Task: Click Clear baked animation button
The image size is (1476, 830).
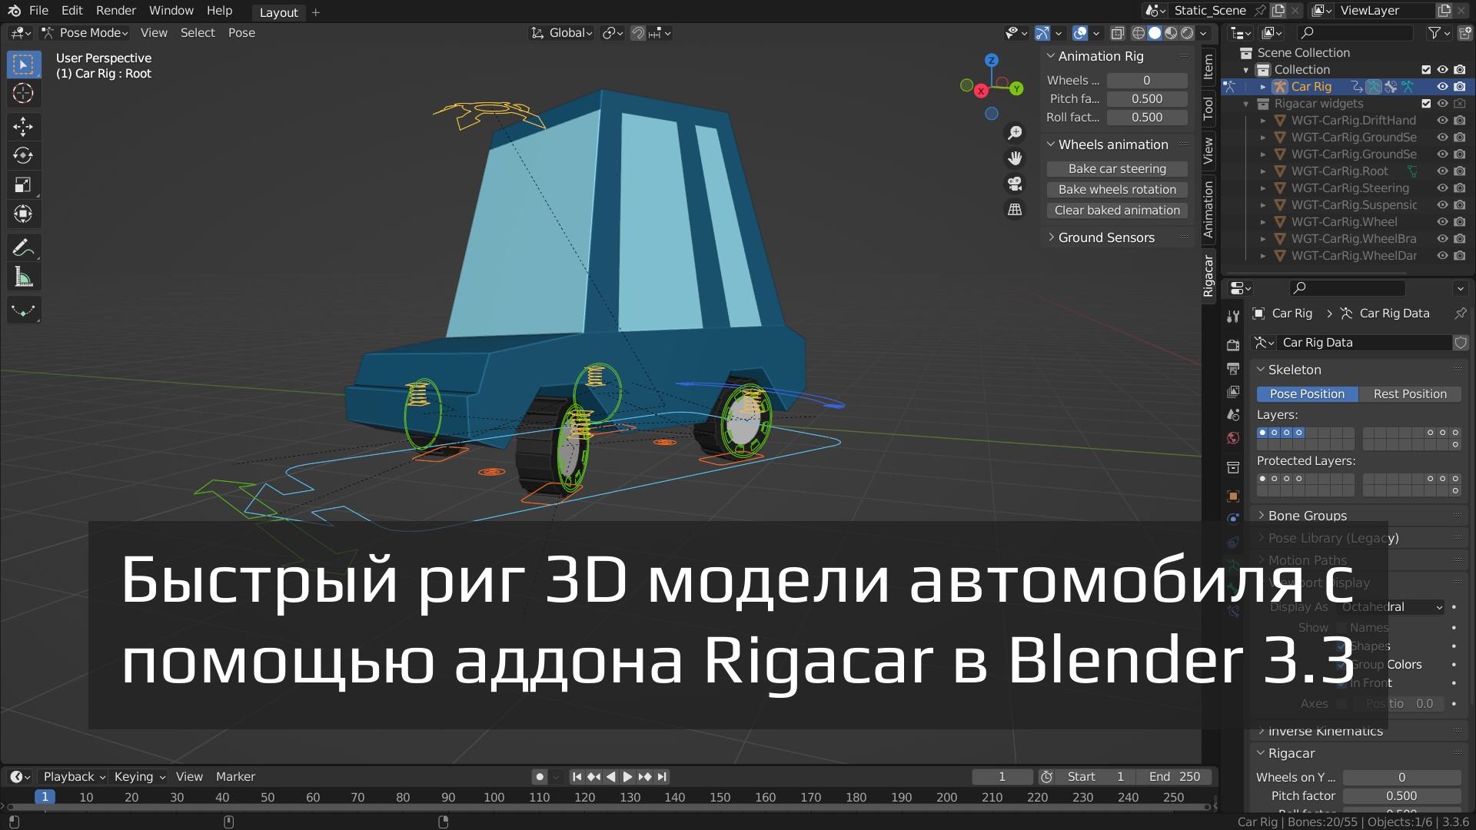Action: (x=1117, y=209)
